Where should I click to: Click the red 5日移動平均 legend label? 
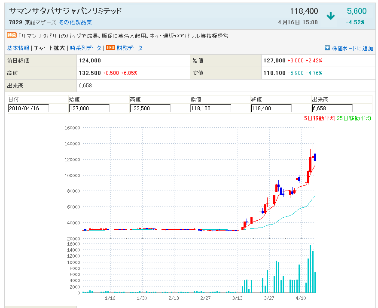[319, 118]
